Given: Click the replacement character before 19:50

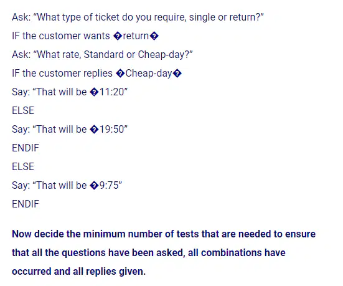Looking at the screenshot, I should 94,130.
